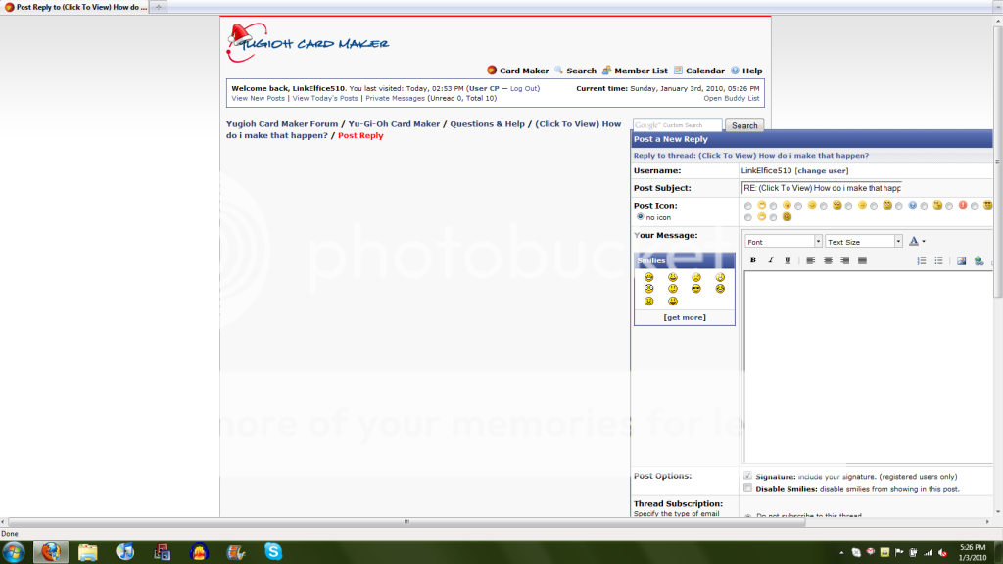
Task: Open the Font dropdown
Action: (783, 241)
